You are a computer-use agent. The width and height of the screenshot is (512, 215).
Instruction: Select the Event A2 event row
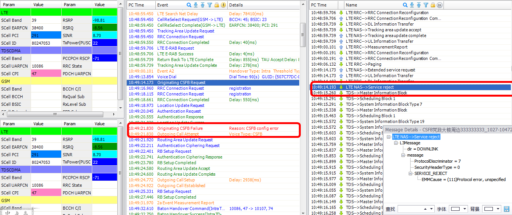pos(213,71)
